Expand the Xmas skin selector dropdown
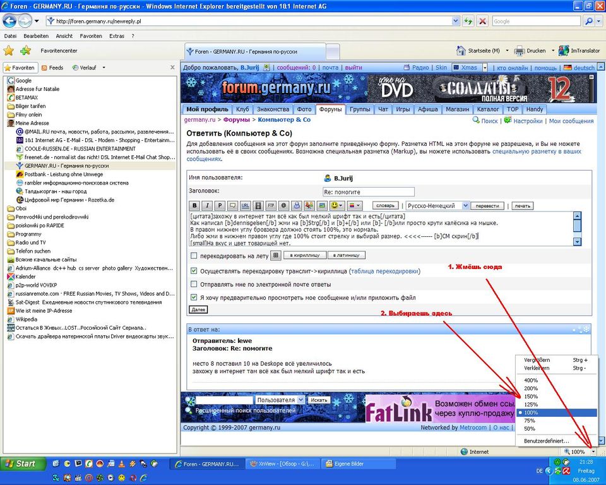The image size is (606, 485). [485, 68]
